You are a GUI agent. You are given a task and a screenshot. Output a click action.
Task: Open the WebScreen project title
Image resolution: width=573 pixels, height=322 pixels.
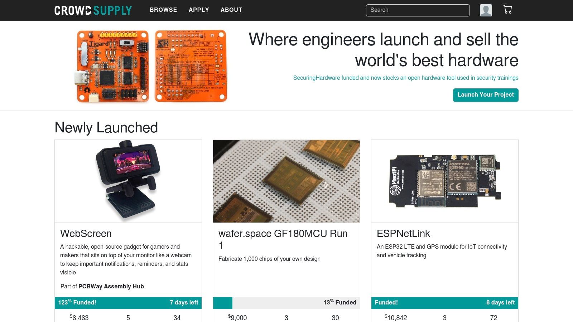coord(86,234)
